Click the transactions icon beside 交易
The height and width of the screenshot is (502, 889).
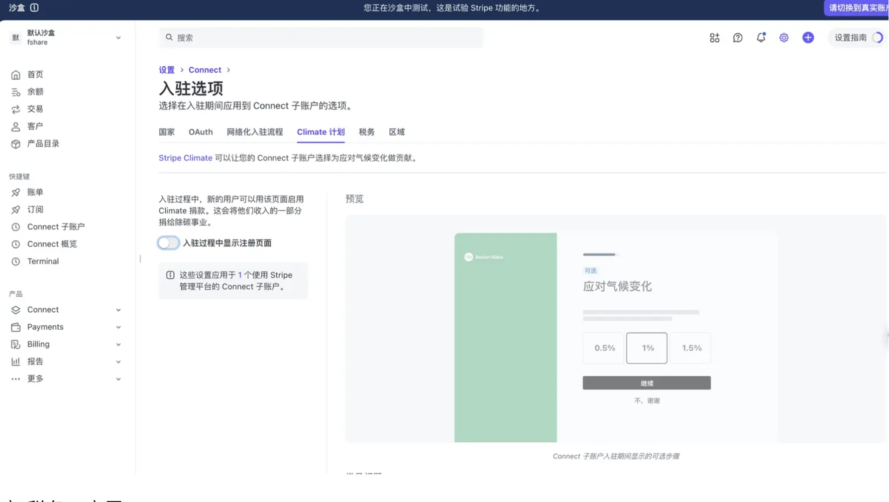tap(16, 109)
